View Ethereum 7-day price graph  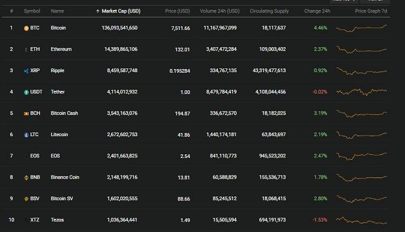coord(361,49)
